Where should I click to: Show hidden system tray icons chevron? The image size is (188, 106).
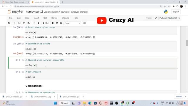click(x=151, y=103)
